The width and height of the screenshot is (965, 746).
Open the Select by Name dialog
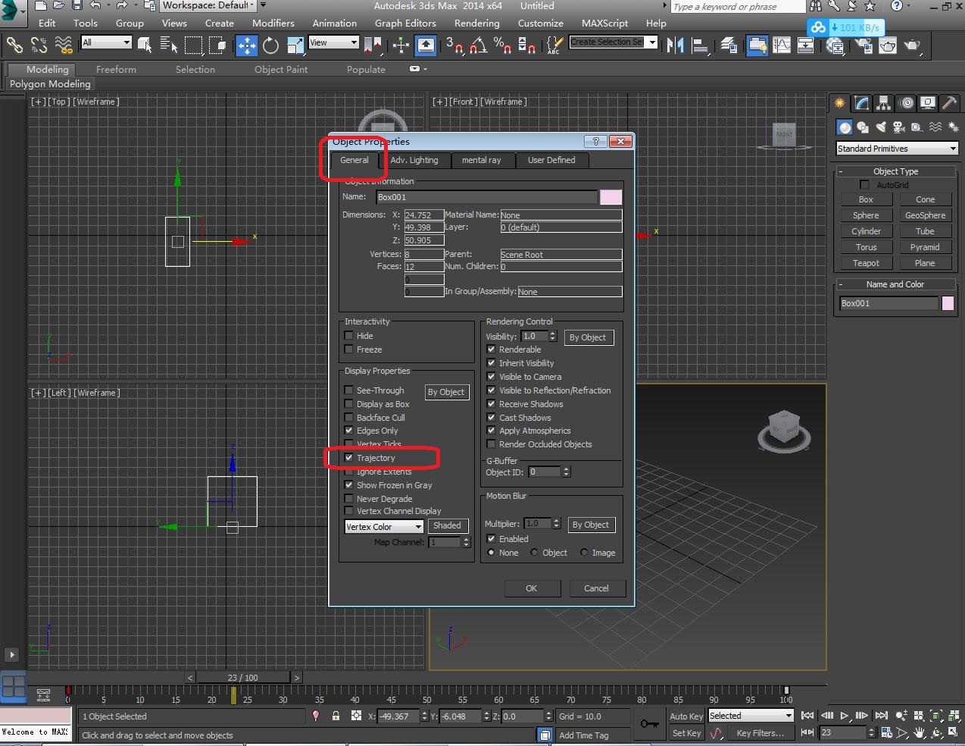[x=168, y=45]
